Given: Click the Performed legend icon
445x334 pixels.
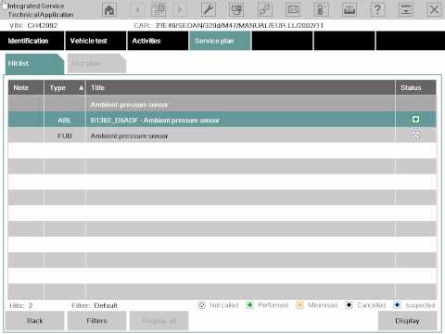Looking at the screenshot, I should tap(249, 305).
